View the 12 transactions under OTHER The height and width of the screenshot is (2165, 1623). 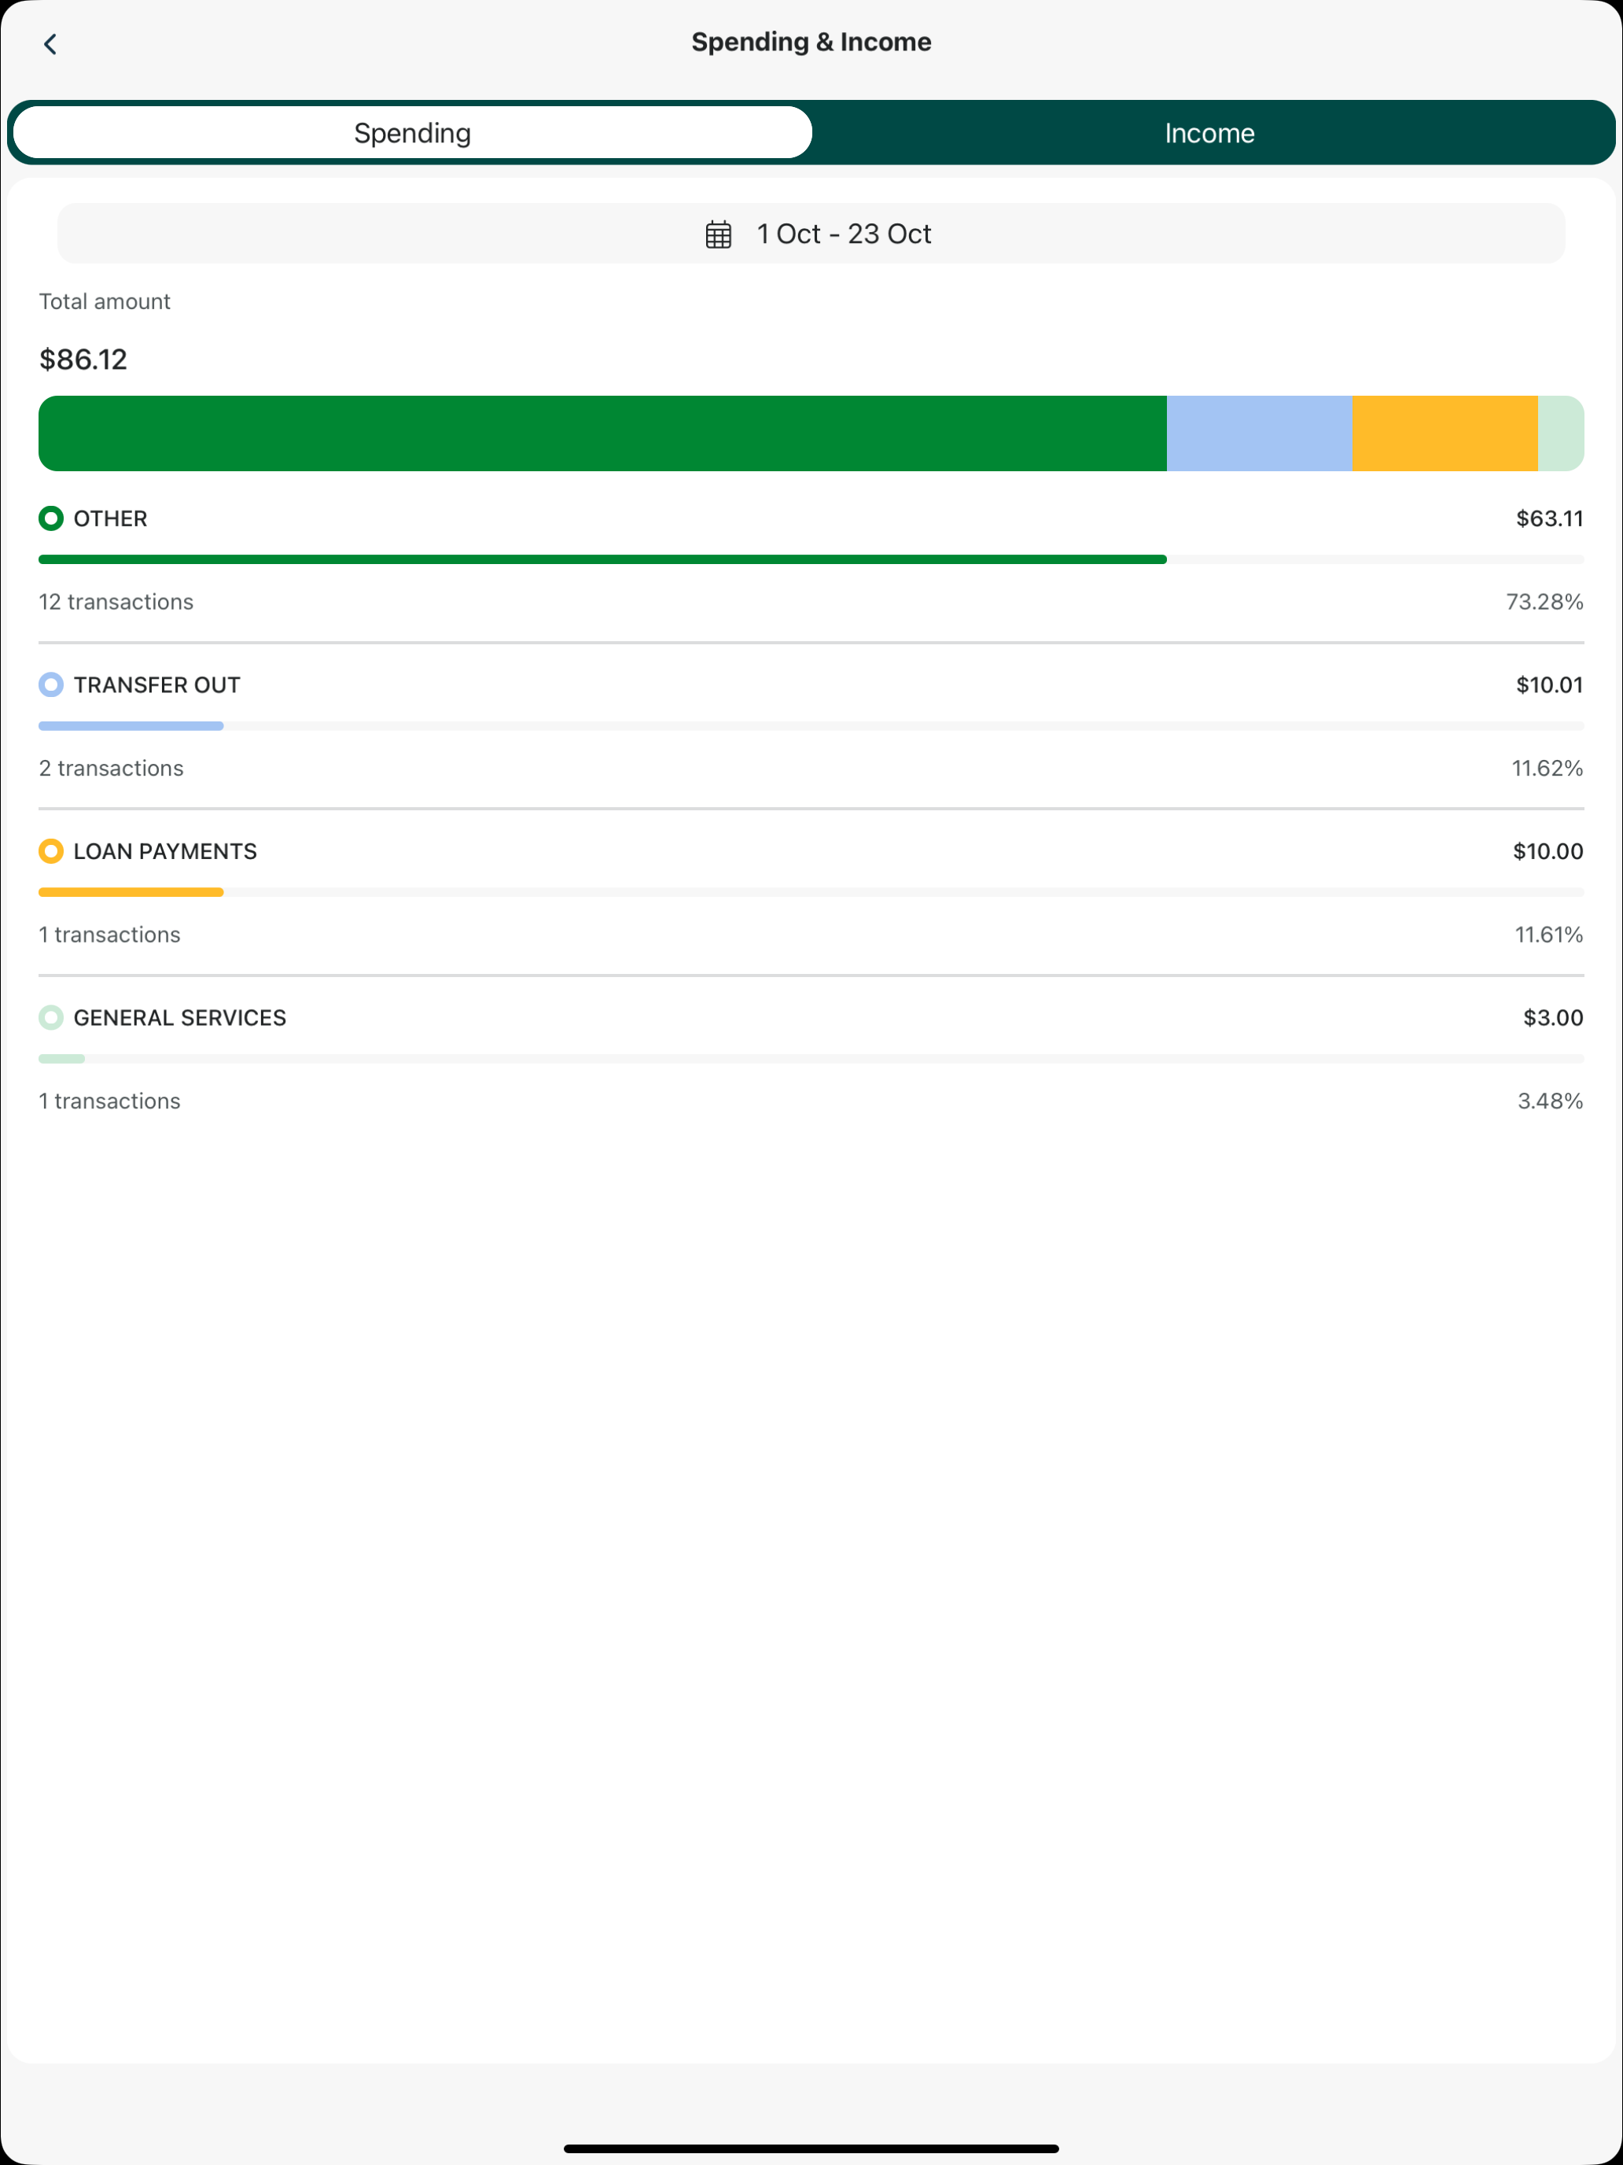[116, 602]
